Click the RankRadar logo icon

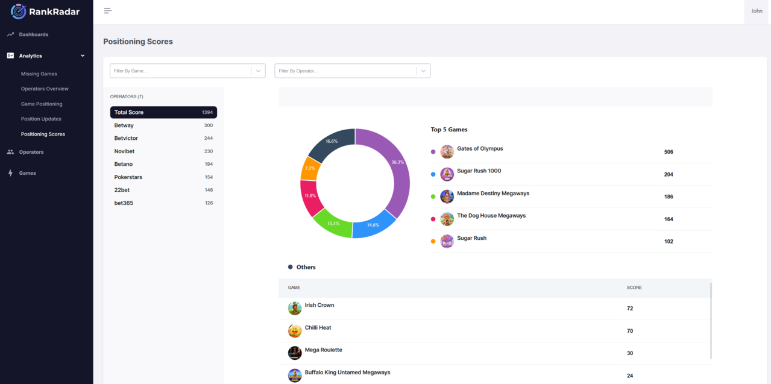(19, 11)
